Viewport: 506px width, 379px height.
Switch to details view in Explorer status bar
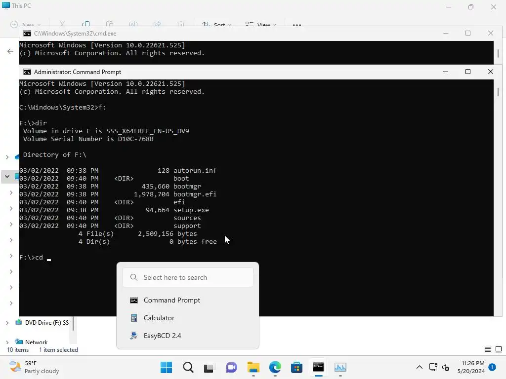tap(488, 349)
